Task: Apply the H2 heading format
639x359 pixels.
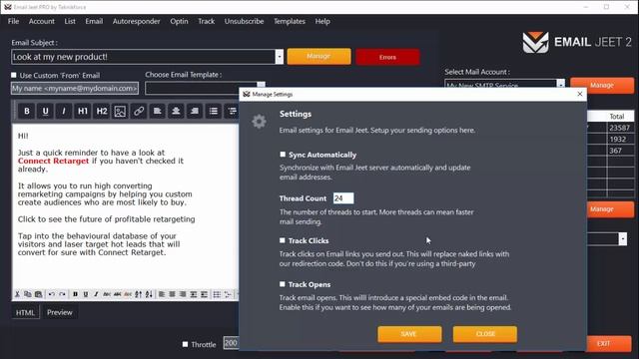Action: pyautogui.click(x=102, y=111)
